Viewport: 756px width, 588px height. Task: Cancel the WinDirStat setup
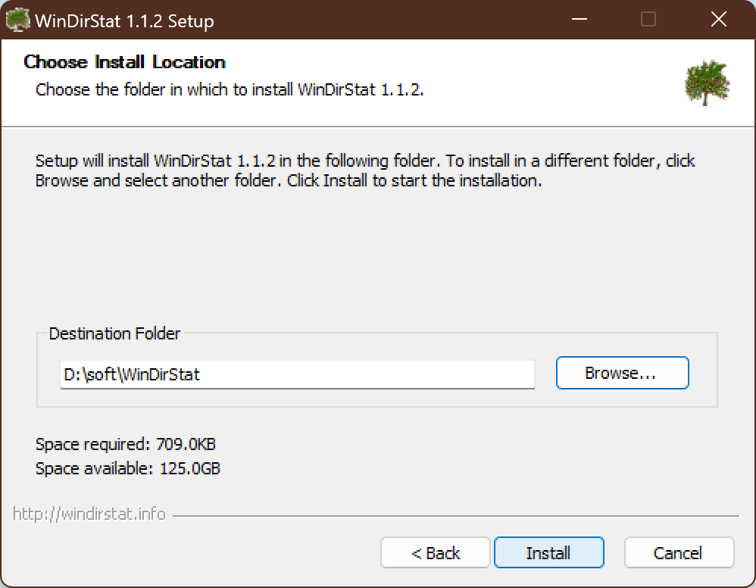click(679, 553)
